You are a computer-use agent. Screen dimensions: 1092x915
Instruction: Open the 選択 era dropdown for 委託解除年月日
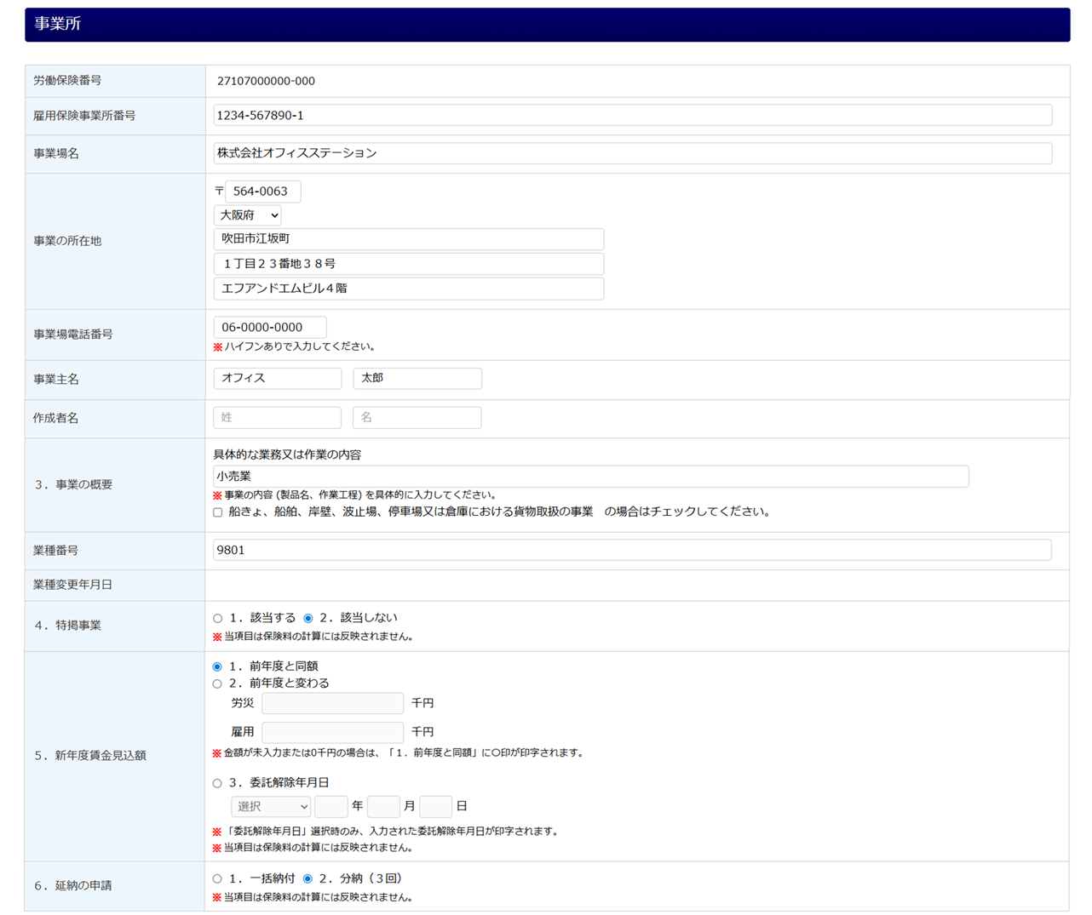(x=270, y=807)
